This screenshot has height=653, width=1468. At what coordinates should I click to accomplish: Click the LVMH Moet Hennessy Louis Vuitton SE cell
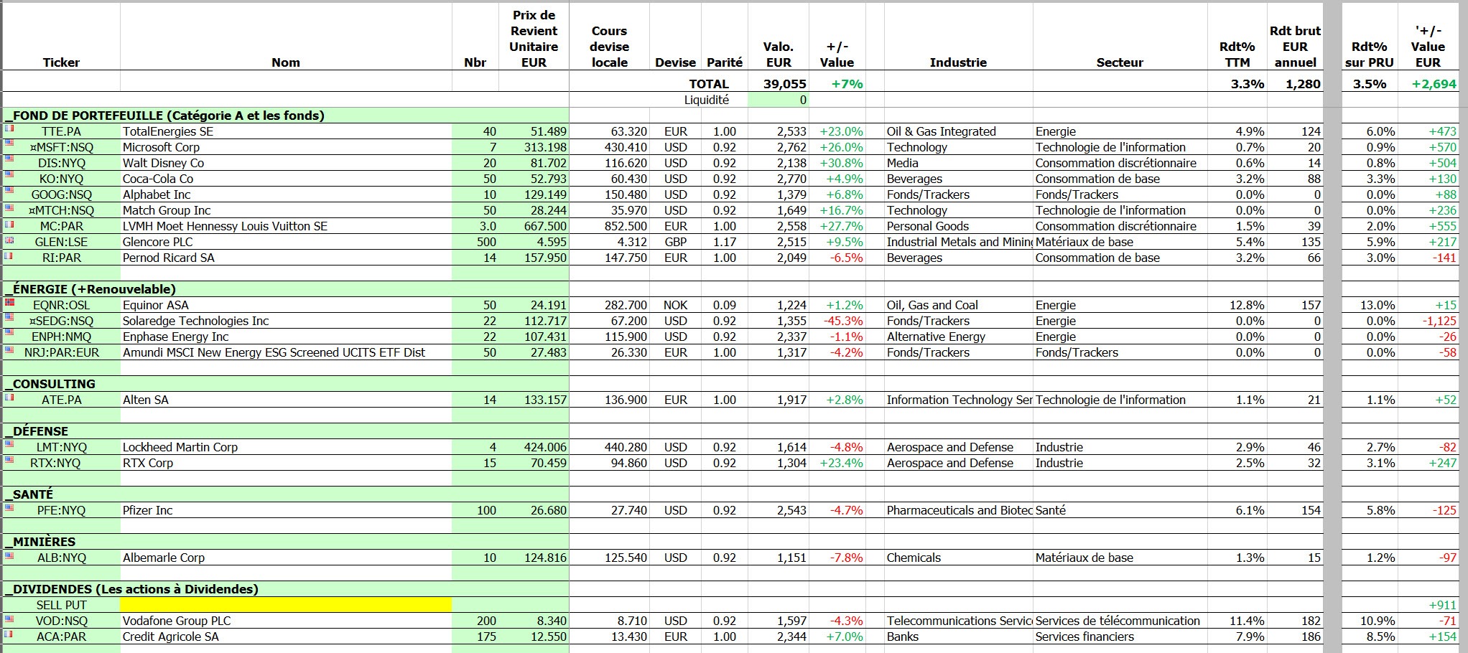[286, 226]
